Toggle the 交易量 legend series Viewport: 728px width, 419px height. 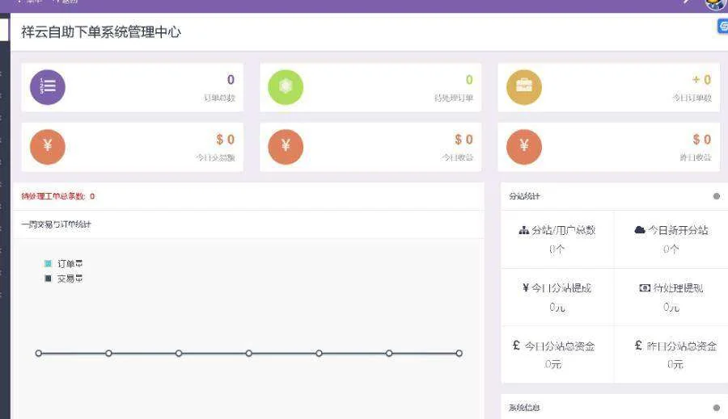coord(49,279)
